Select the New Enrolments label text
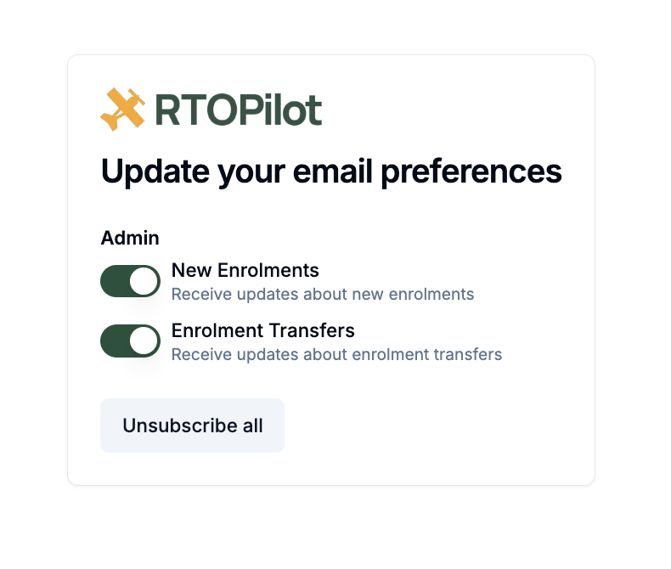Screen dimensions: 671x569 coord(245,270)
